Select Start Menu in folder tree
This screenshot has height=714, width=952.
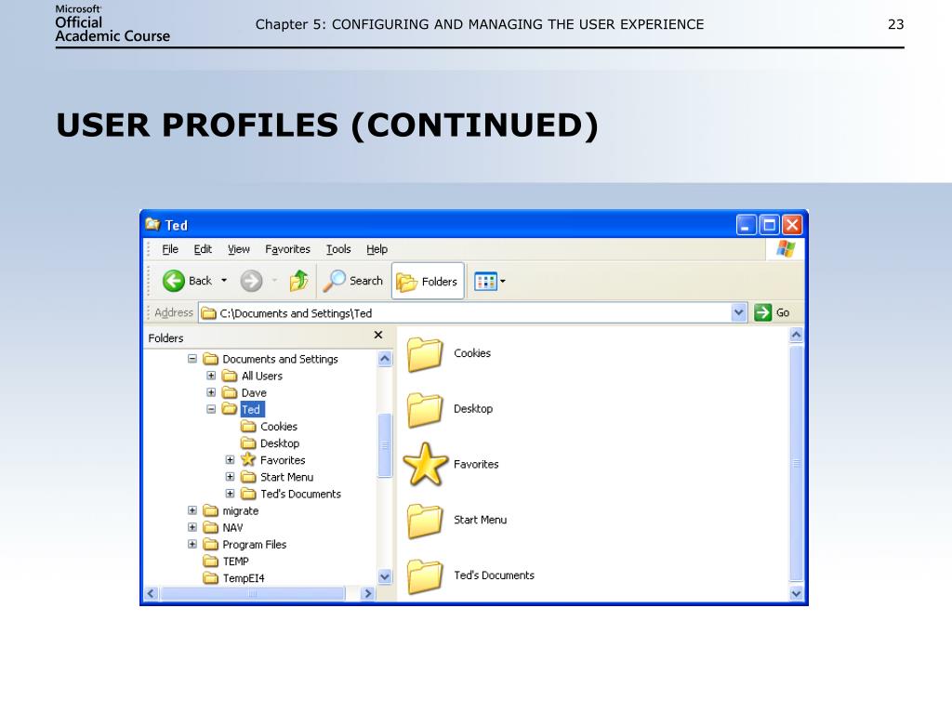click(x=277, y=477)
